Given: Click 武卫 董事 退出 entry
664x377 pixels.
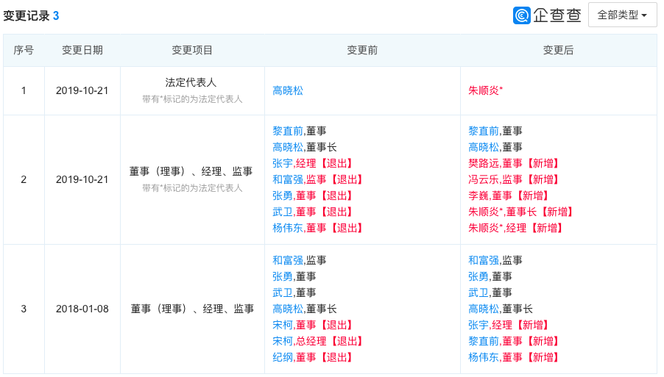Looking at the screenshot, I should click(x=313, y=212).
